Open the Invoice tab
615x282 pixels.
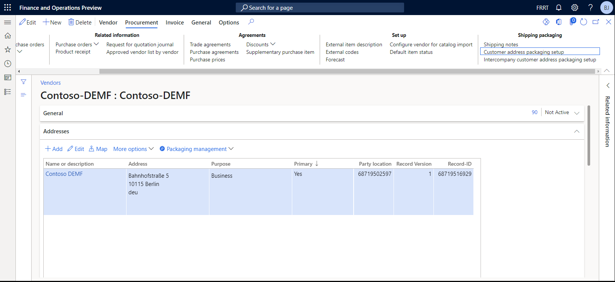click(x=175, y=23)
